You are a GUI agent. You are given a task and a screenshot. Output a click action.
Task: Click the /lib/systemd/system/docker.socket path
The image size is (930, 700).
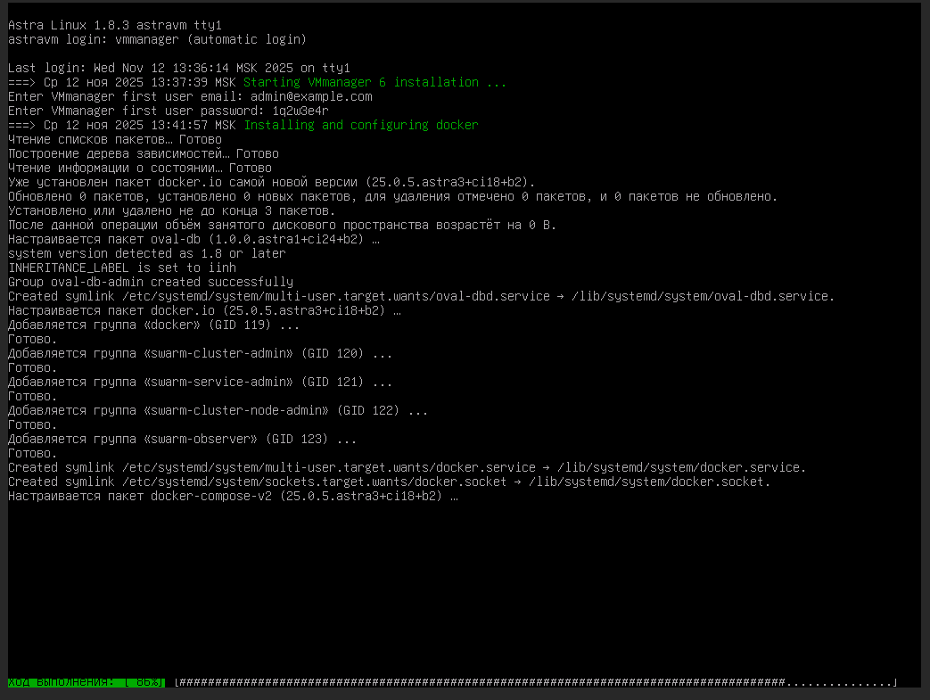649,482
